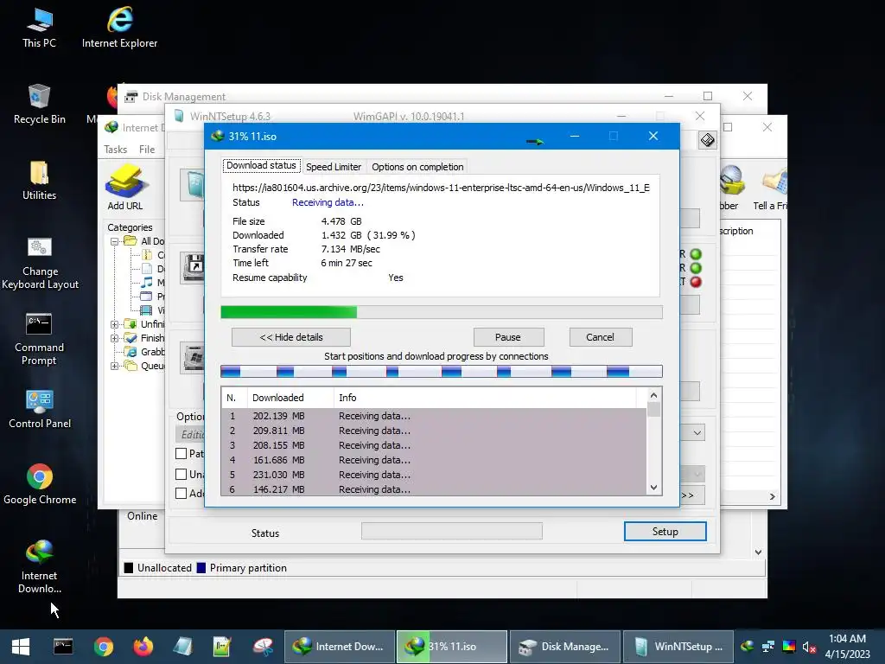Open Firefox from the taskbar
Image resolution: width=885 pixels, height=664 pixels.
click(143, 647)
